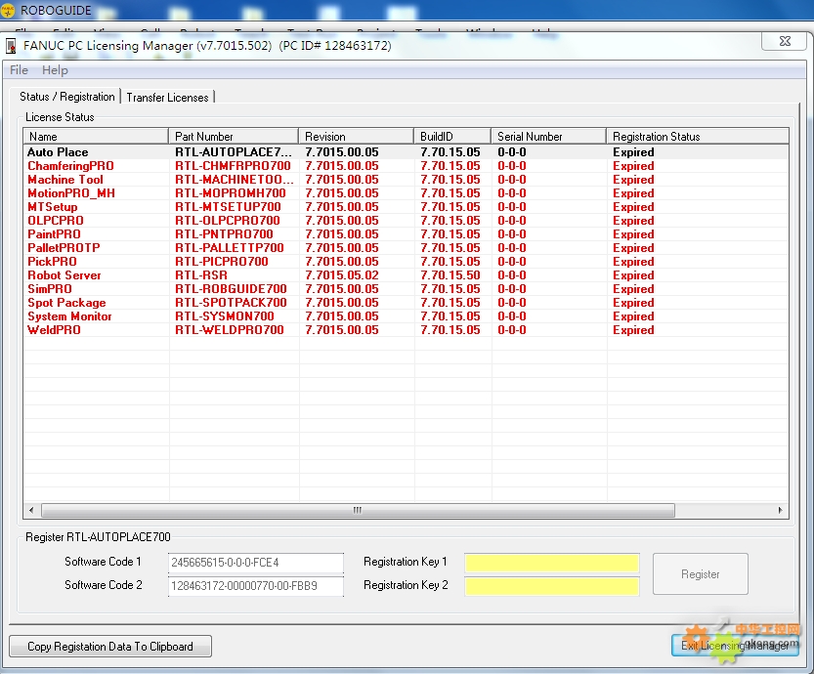Click the horizontal scrollbar thumb

tap(358, 511)
